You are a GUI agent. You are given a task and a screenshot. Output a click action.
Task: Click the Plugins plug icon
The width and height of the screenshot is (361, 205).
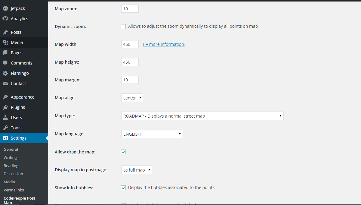(5, 107)
